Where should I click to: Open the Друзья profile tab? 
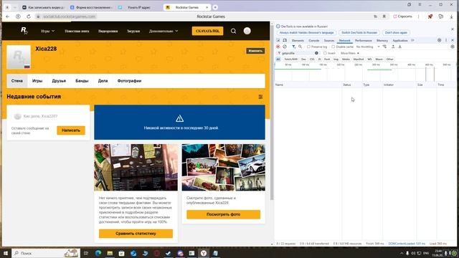click(59, 81)
